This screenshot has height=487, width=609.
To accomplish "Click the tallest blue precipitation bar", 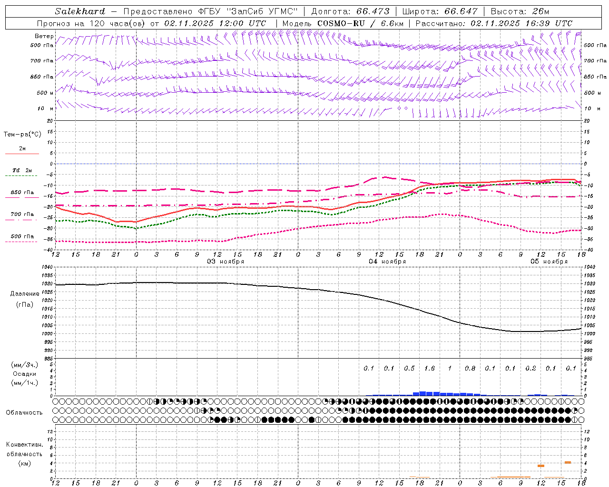I will point(422,394).
